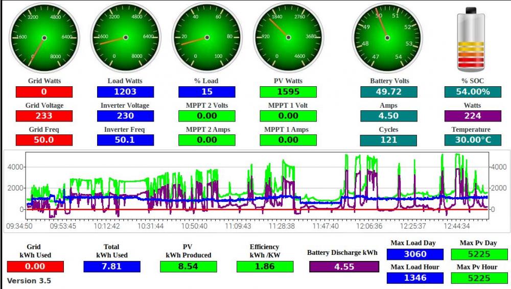The image size is (511, 289).
Task: Select the Temperature value 30.00°C
Action: 473,140
